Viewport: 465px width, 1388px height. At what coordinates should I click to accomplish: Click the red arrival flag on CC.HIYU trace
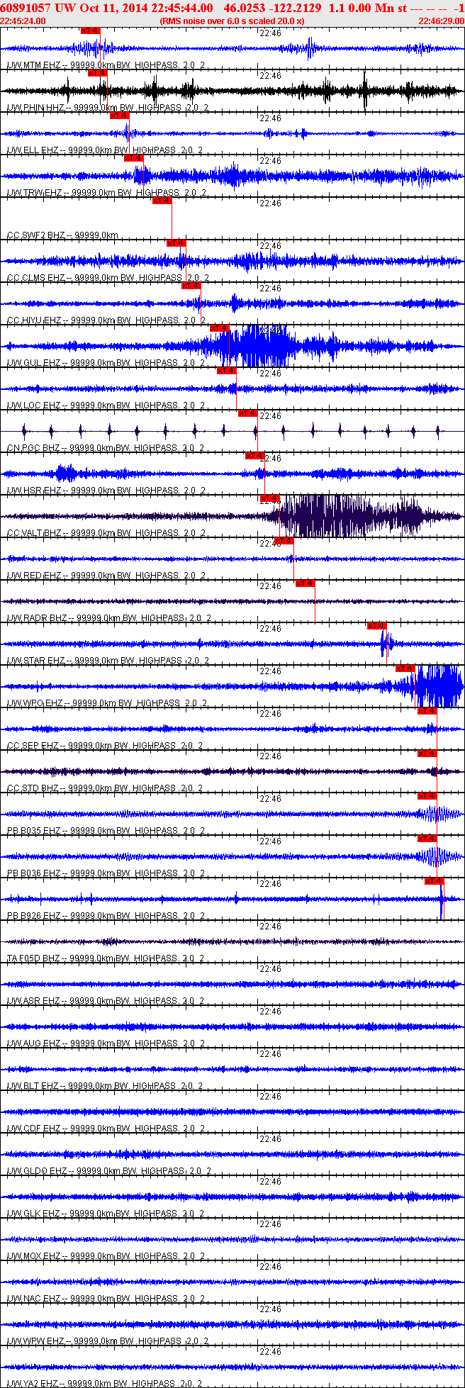(x=191, y=286)
